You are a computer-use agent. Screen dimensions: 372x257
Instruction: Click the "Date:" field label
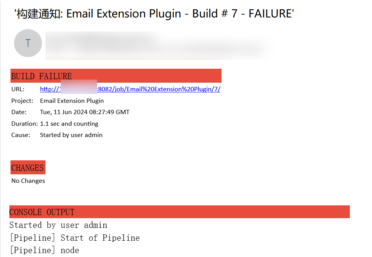(19, 112)
